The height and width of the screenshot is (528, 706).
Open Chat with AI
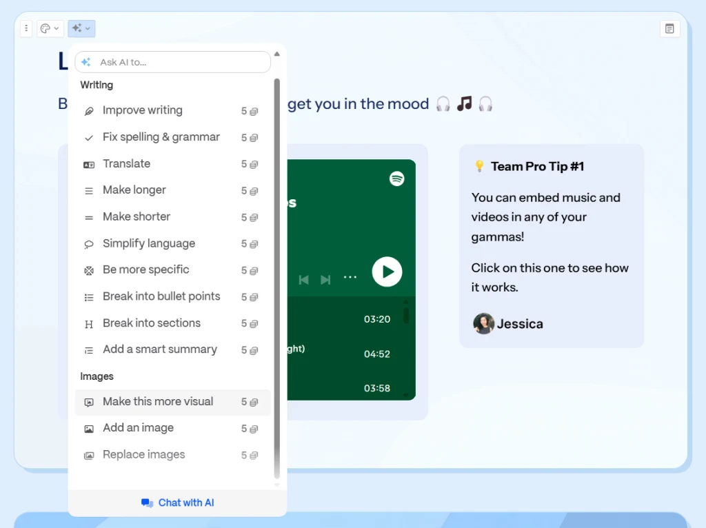(x=178, y=502)
